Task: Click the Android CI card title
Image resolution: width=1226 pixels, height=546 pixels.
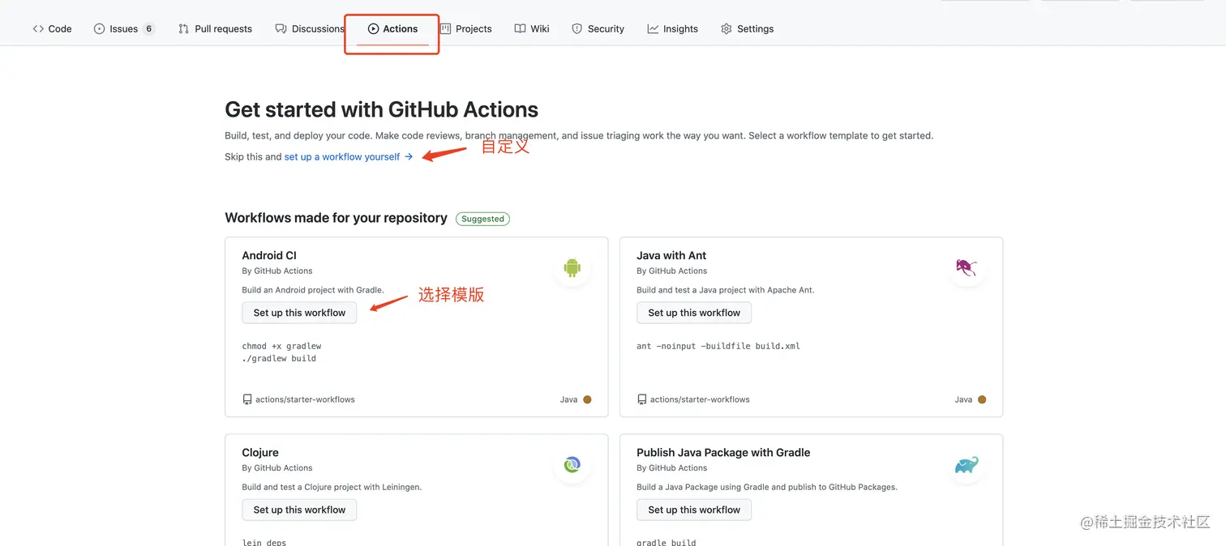Action: coord(269,255)
